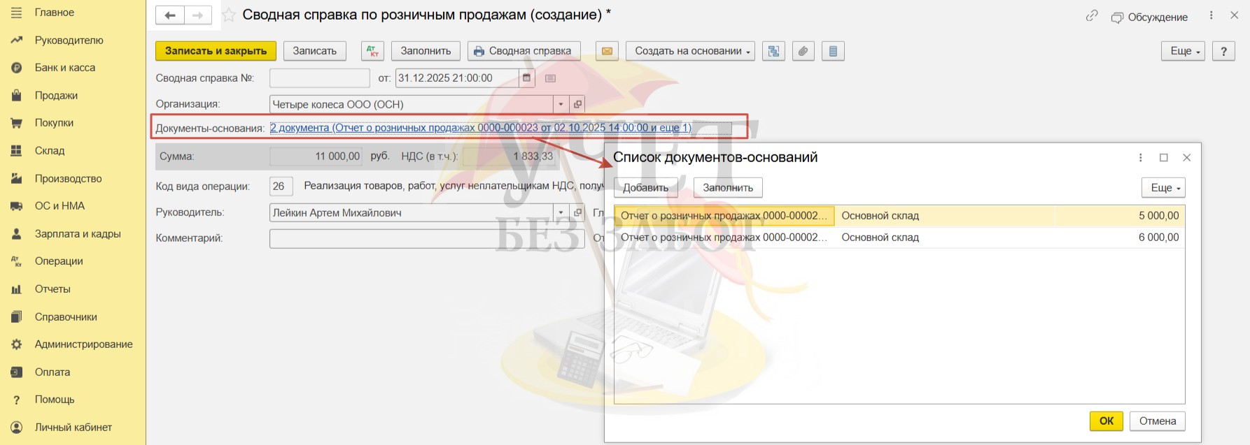Click the Справочники books icon
Screen dimensions: 1250x445
(17, 317)
